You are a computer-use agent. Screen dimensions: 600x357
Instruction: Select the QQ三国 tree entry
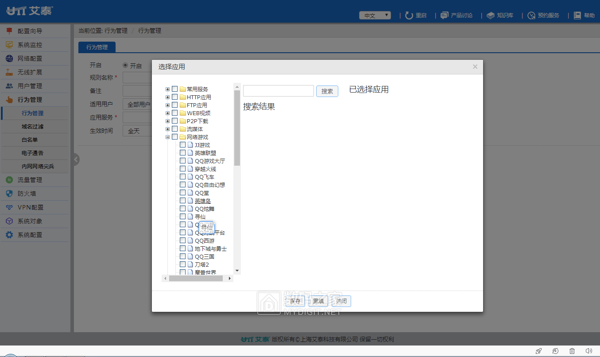(205, 256)
